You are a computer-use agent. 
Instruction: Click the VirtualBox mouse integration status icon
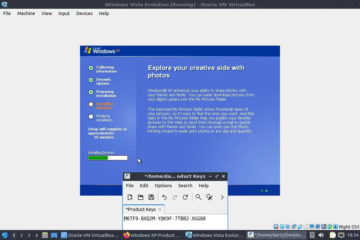(x=330, y=227)
